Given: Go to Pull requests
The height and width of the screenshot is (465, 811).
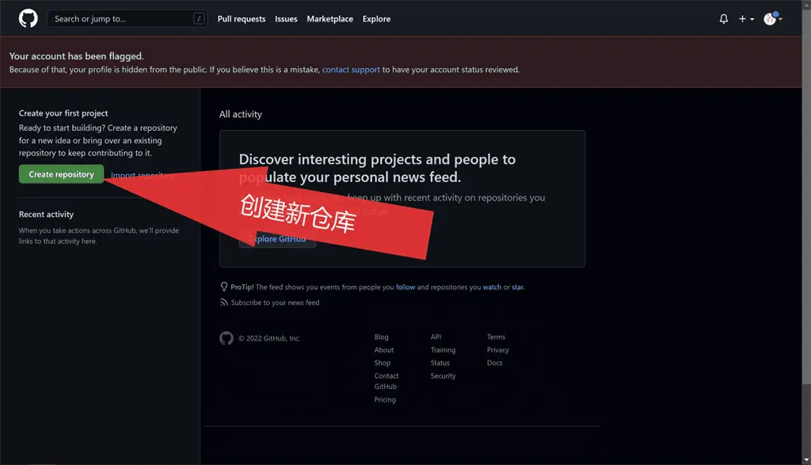Looking at the screenshot, I should click(242, 19).
